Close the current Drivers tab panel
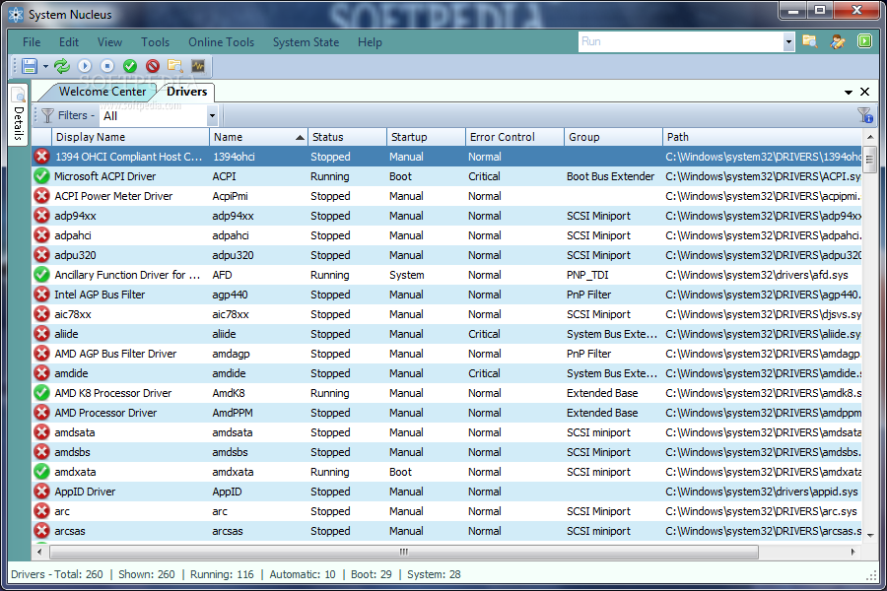Screen dimensions: 887x591 (865, 92)
